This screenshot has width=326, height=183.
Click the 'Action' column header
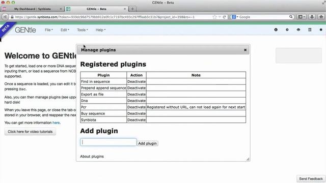click(137, 75)
